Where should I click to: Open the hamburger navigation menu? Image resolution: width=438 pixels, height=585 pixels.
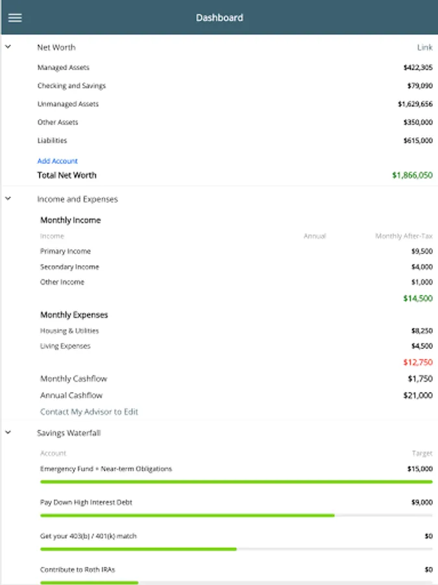click(15, 18)
